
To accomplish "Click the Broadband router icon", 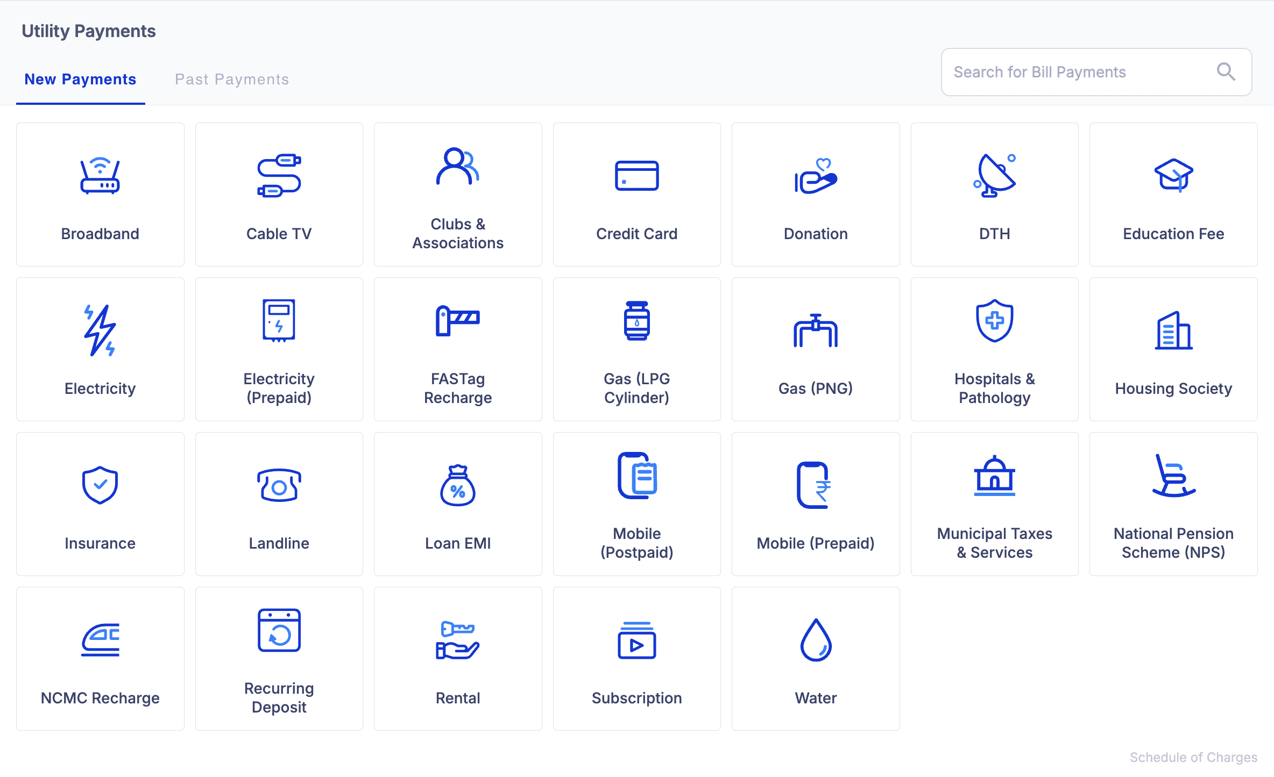I will 100,176.
